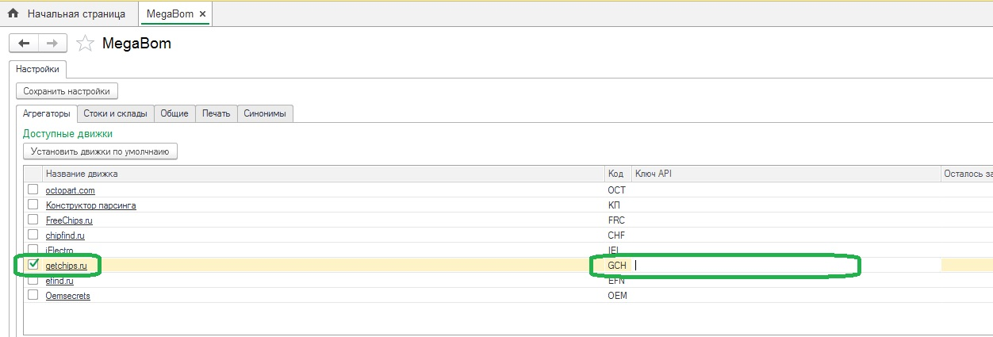Click Установить движки по умолчанию button

[100, 151]
